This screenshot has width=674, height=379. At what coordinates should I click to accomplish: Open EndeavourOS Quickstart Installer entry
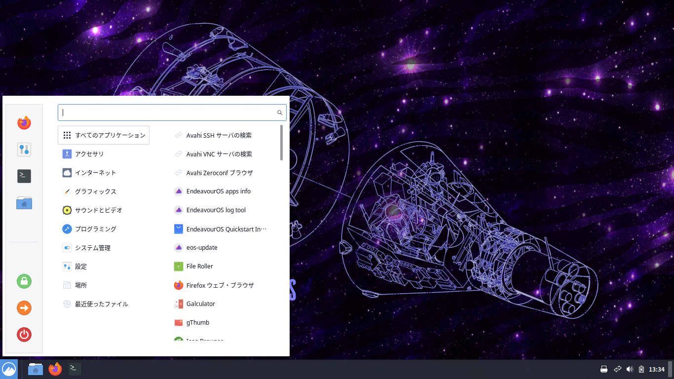point(225,229)
